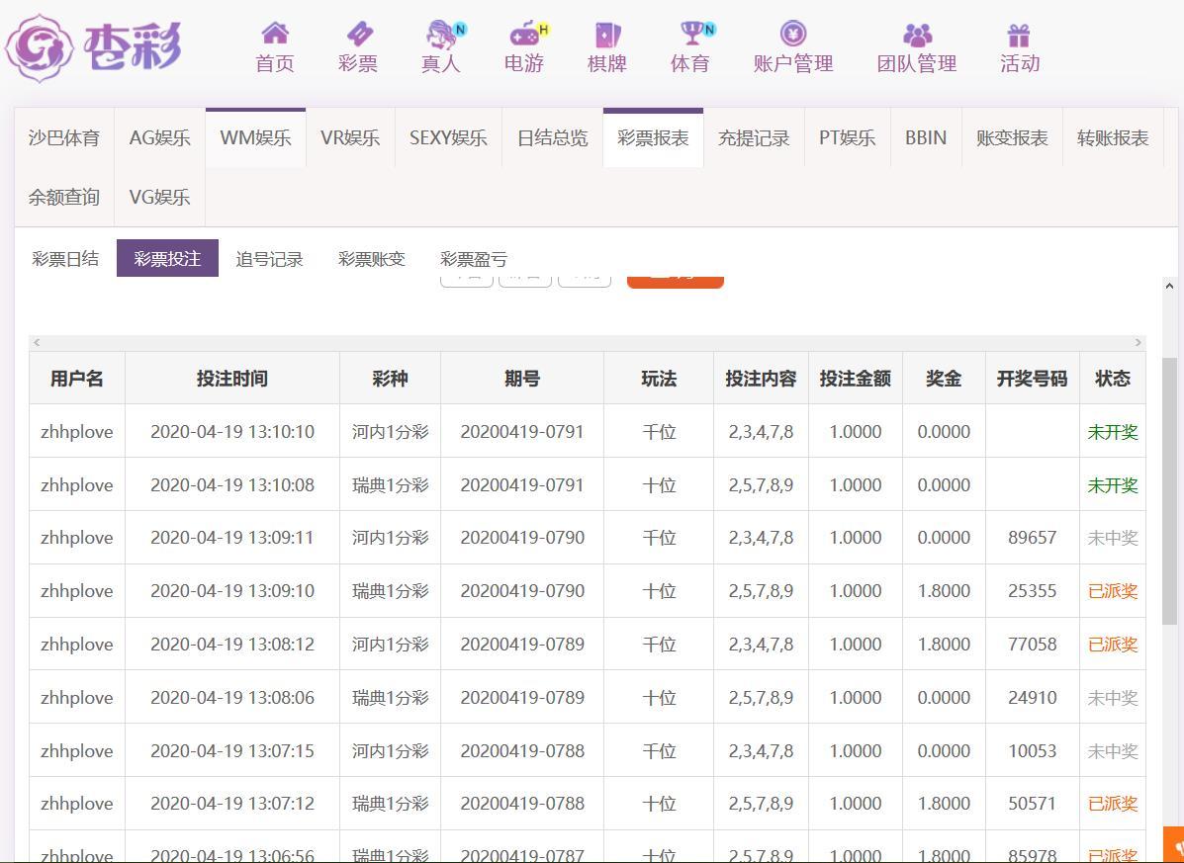Open 团队管理 team people icon
This screenshot has width=1184, height=863.
pos(917,35)
